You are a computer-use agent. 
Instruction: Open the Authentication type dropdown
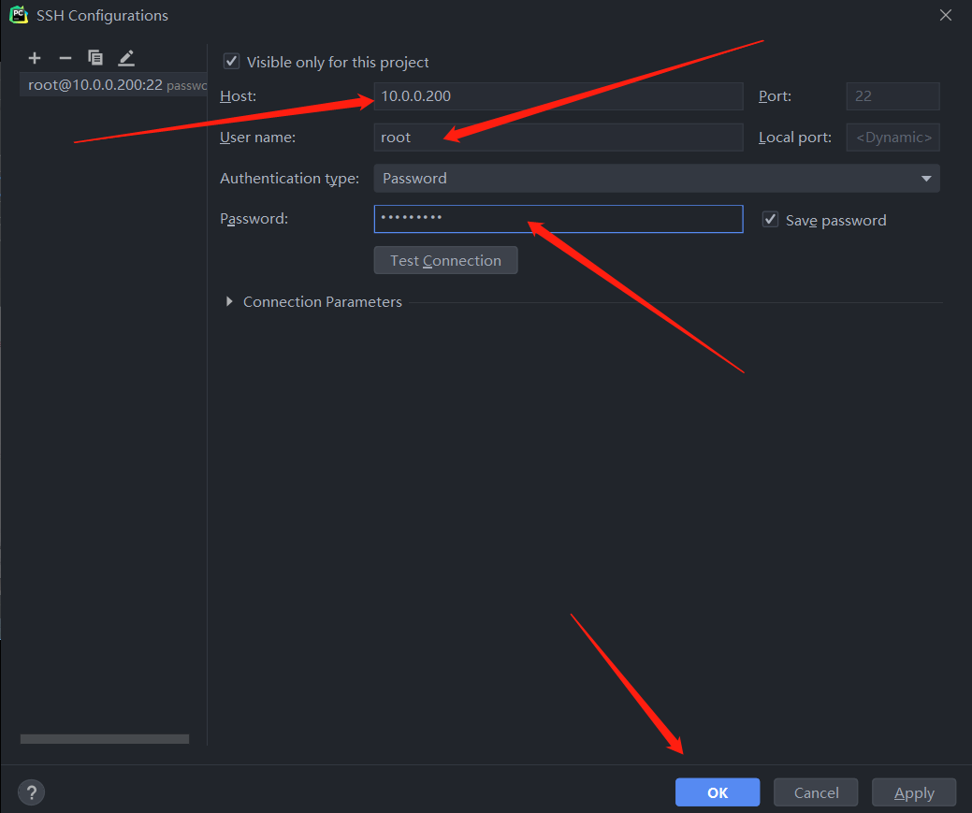point(657,179)
